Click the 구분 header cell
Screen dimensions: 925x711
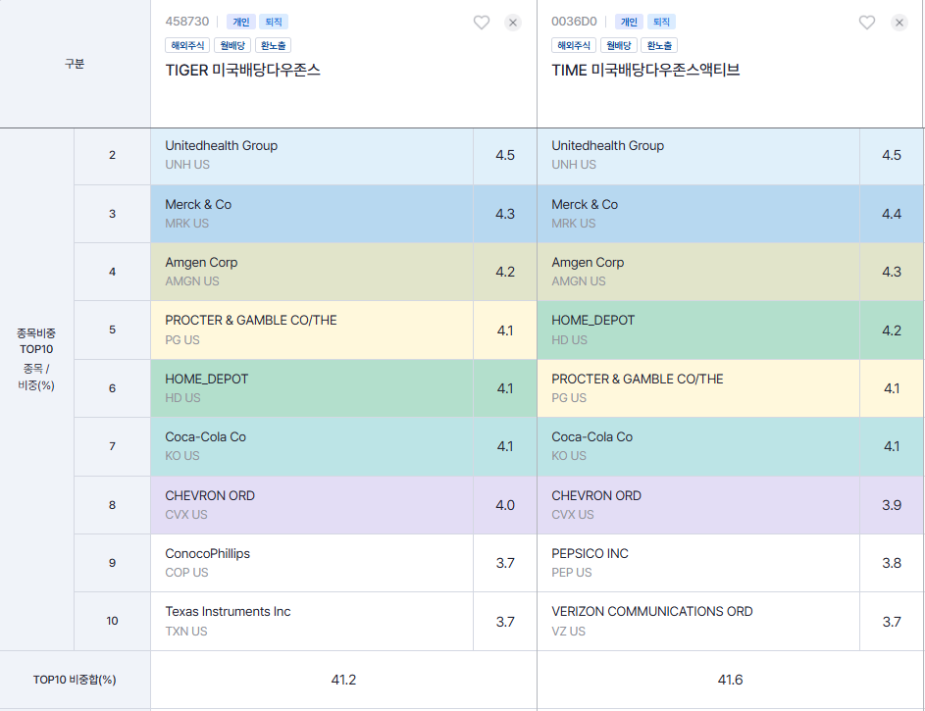pyautogui.click(x=75, y=64)
